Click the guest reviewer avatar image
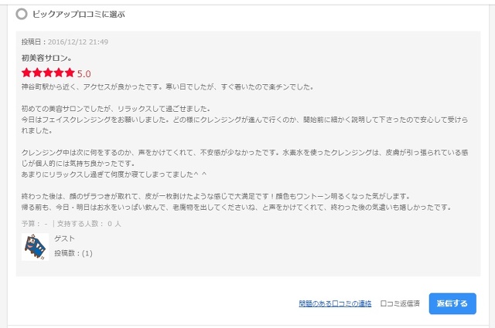495x328 pixels. (35, 246)
